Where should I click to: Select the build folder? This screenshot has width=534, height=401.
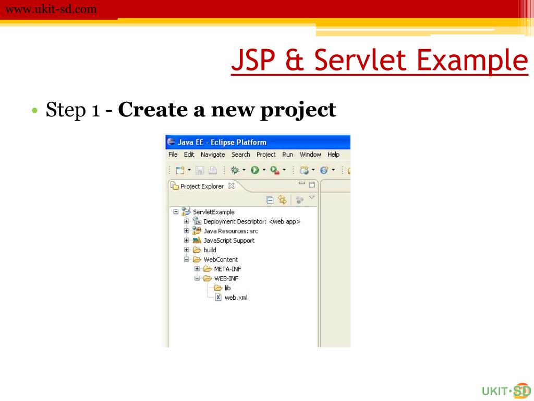(x=210, y=250)
